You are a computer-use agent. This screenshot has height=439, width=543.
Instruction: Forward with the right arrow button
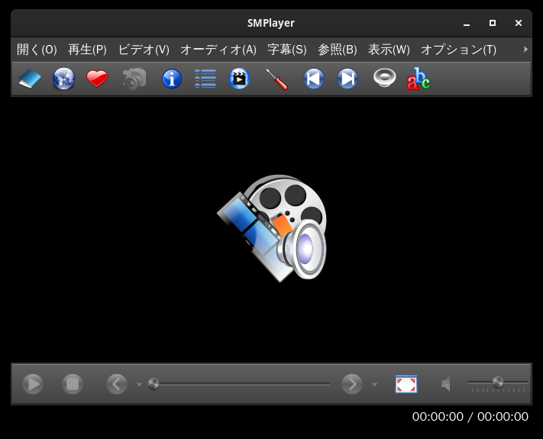(352, 384)
